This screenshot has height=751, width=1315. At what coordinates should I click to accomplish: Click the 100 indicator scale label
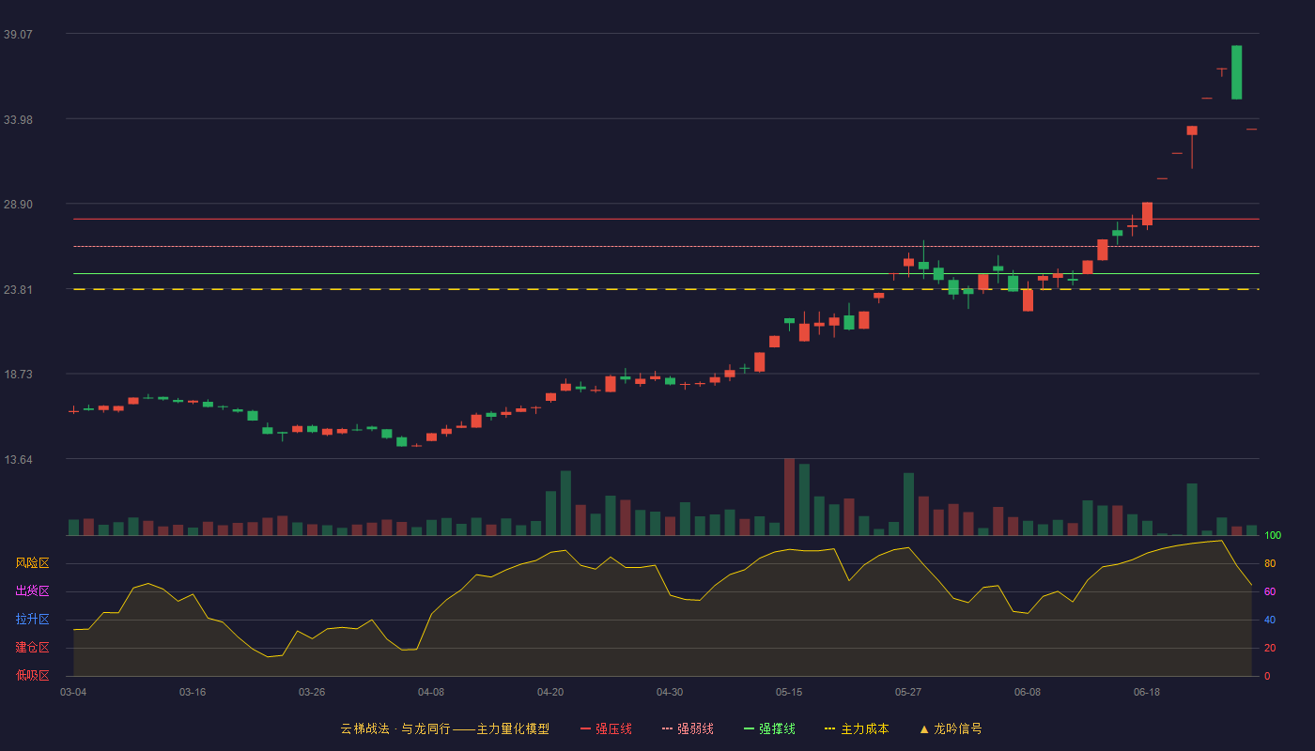click(1273, 535)
